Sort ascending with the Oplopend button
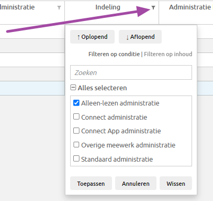Image resolution: width=213 pixels, height=201 pixels. pos(92,37)
